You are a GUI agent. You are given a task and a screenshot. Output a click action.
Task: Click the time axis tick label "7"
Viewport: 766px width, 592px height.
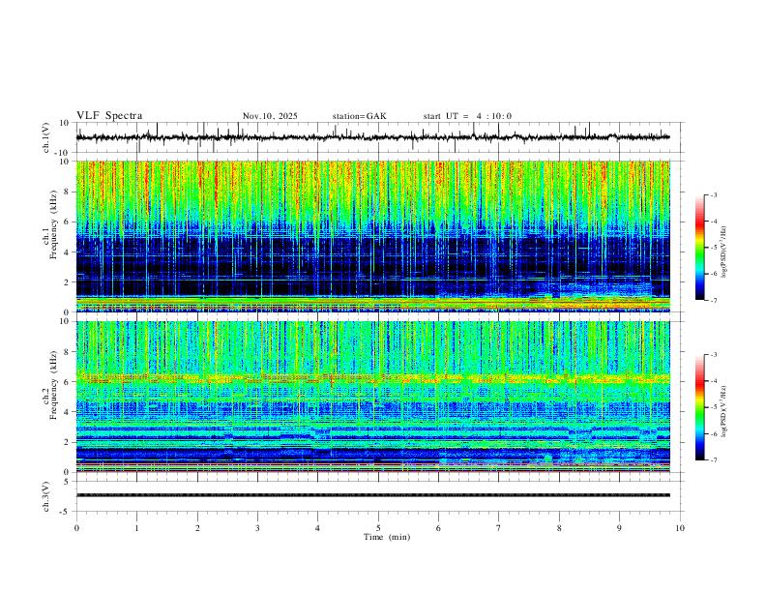pos(499,528)
